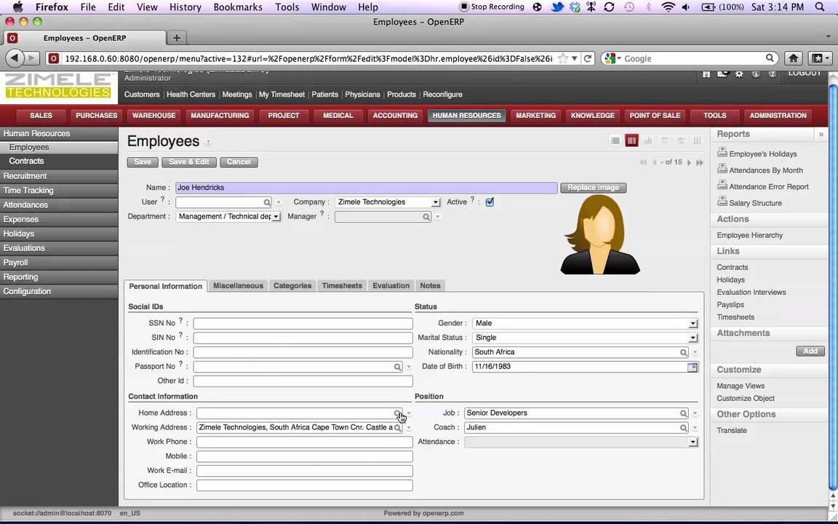Screen dimensions: 838x524
Task: Open Payslips link
Action: 730,305
